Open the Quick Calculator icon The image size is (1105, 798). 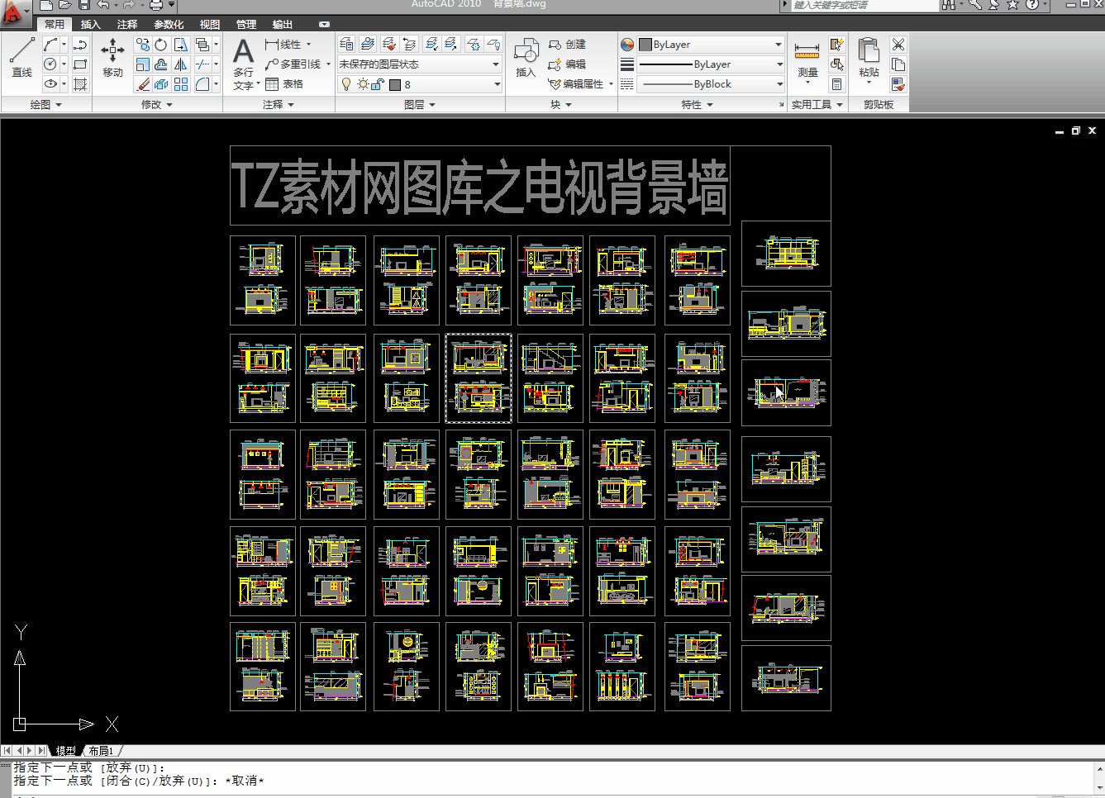coord(837,84)
